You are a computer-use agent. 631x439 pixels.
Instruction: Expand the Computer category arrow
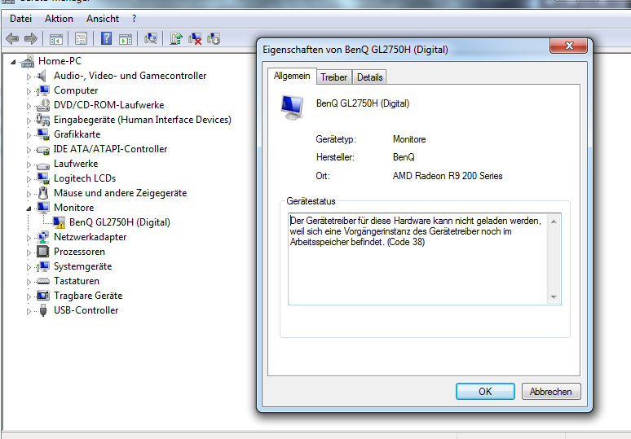[29, 91]
